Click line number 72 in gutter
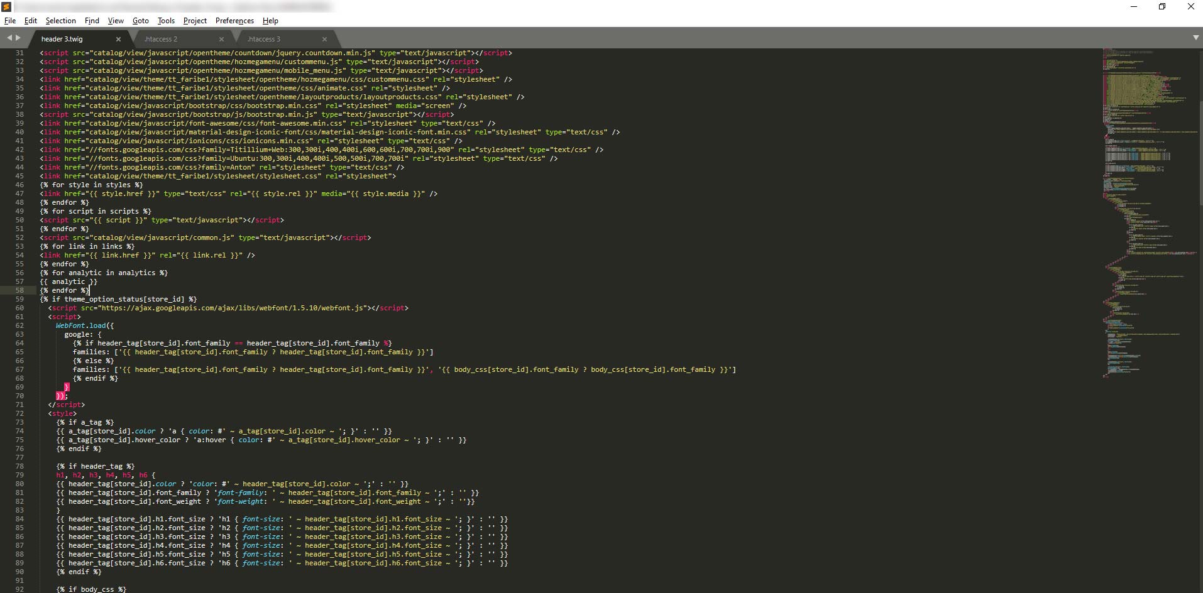This screenshot has height=593, width=1203. (x=19, y=413)
